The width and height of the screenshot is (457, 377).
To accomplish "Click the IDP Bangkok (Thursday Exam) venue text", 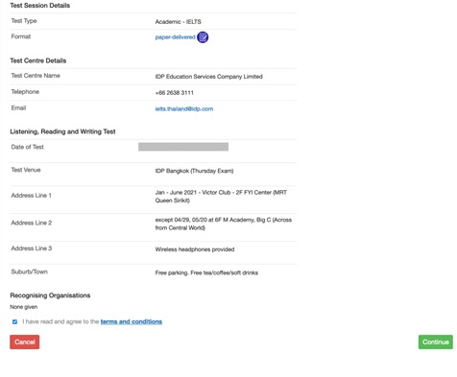I will coord(194,171).
